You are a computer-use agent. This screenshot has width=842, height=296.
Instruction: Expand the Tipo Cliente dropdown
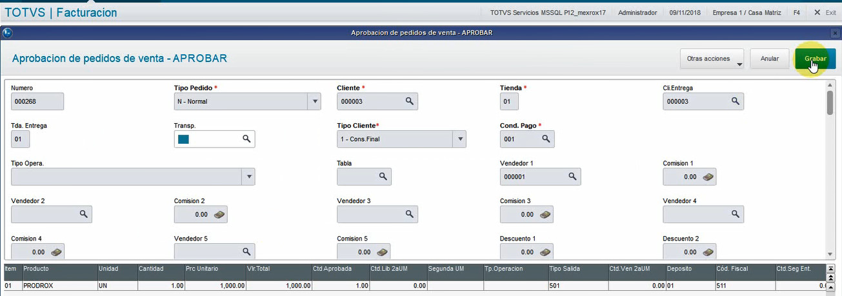[x=459, y=139]
